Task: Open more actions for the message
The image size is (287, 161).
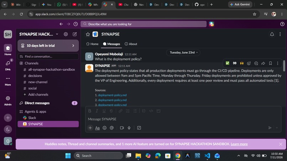Action: pos(278,63)
